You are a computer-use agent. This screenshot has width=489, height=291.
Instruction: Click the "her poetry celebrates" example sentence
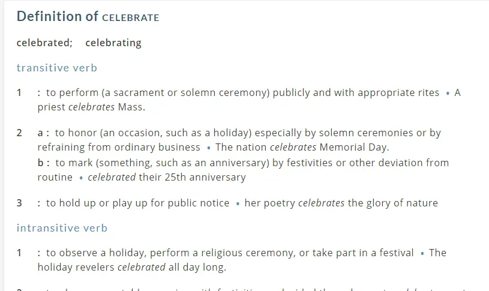click(341, 203)
